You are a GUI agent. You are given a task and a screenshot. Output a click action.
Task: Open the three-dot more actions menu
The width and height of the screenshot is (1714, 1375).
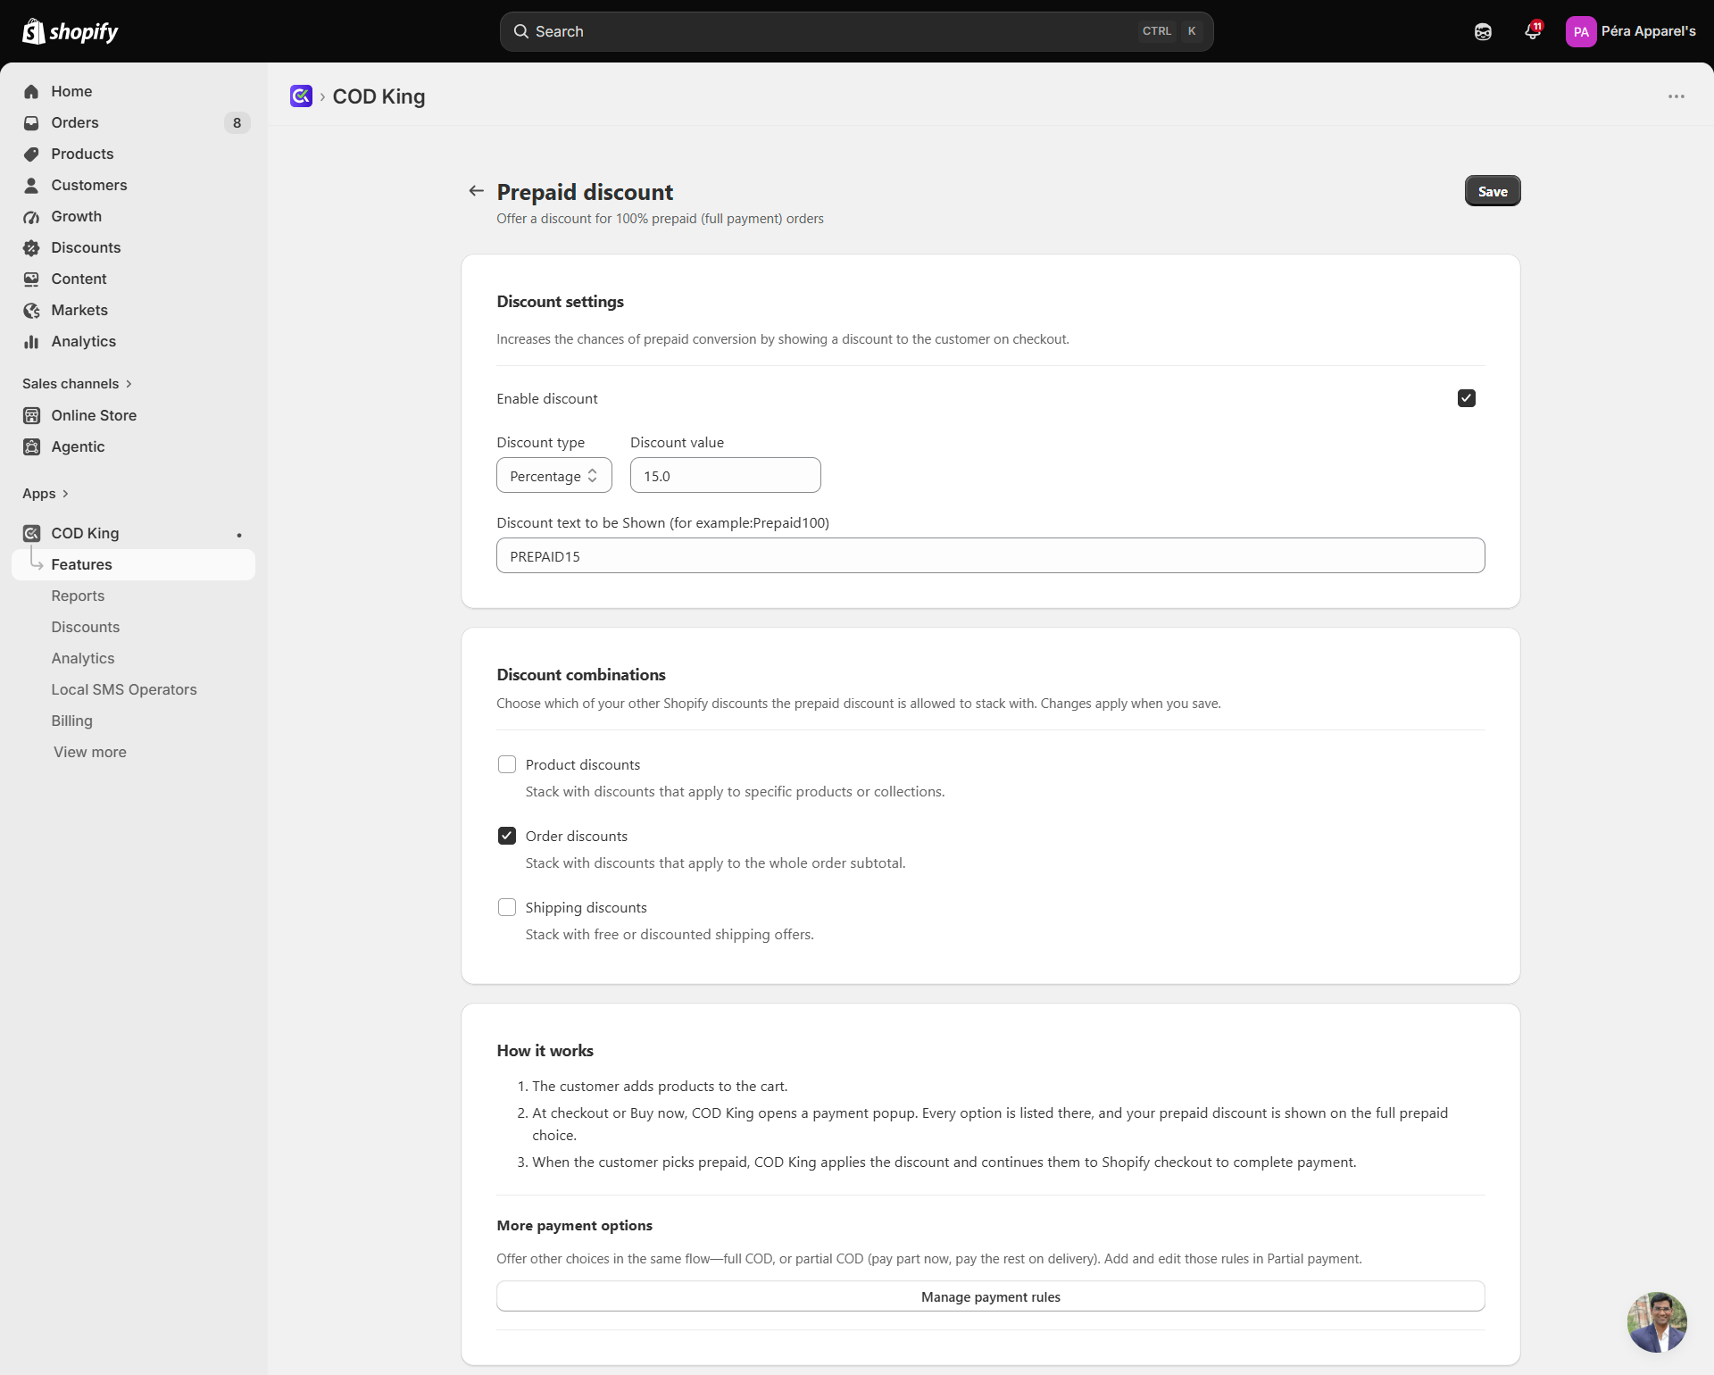1677,96
